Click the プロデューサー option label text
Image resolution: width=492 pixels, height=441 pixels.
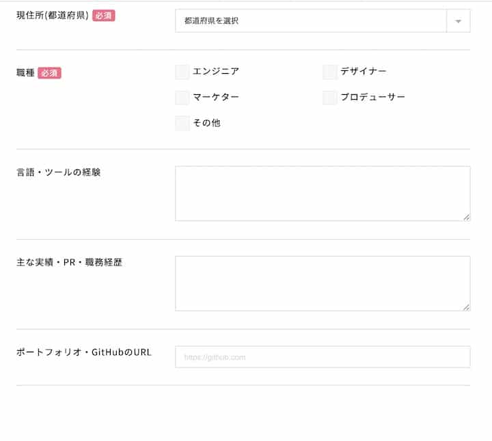pos(372,97)
